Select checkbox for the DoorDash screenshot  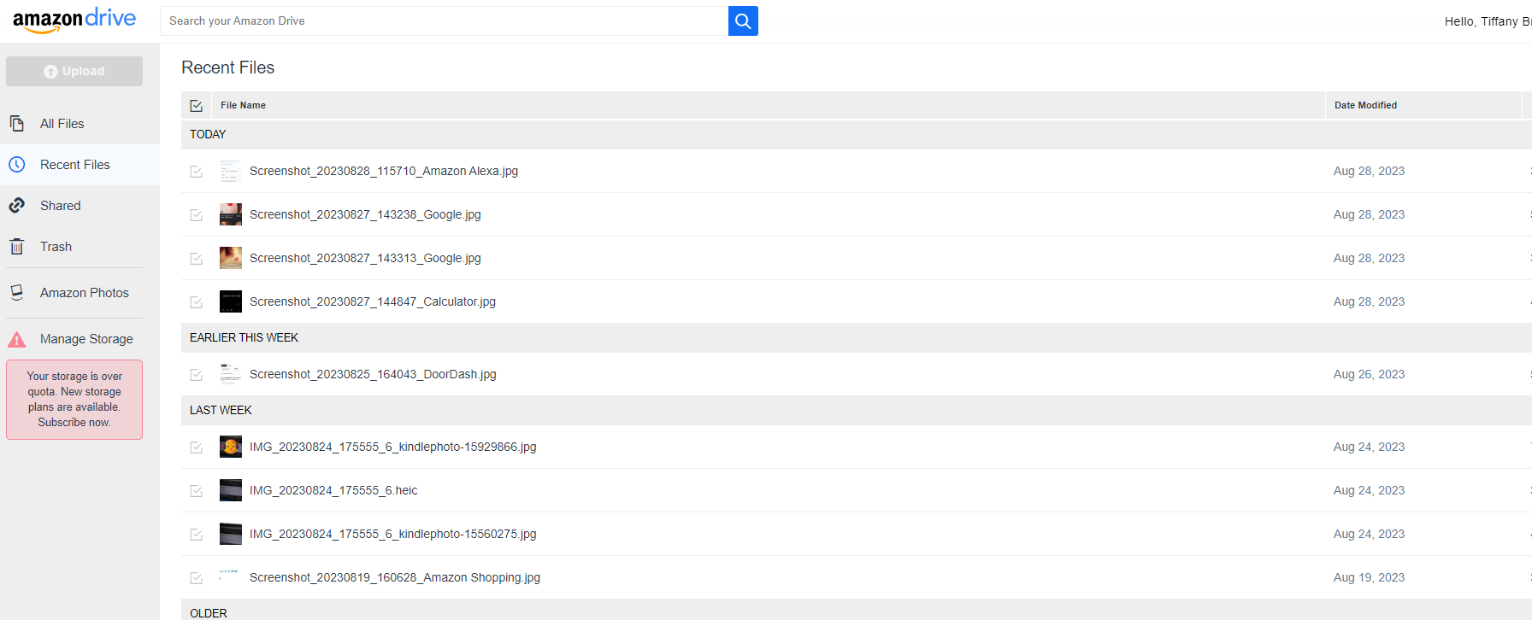[197, 375]
